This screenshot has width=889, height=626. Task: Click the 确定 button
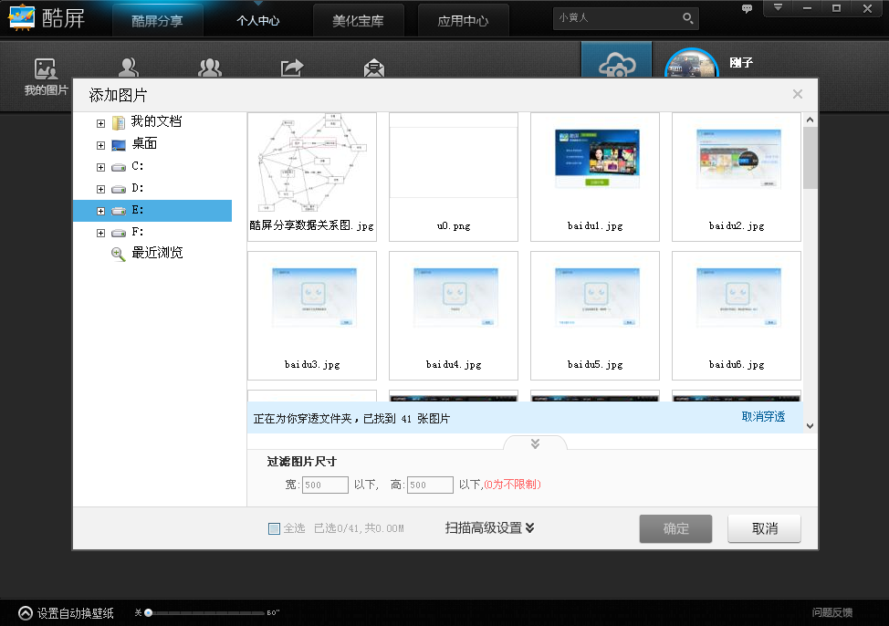(675, 528)
